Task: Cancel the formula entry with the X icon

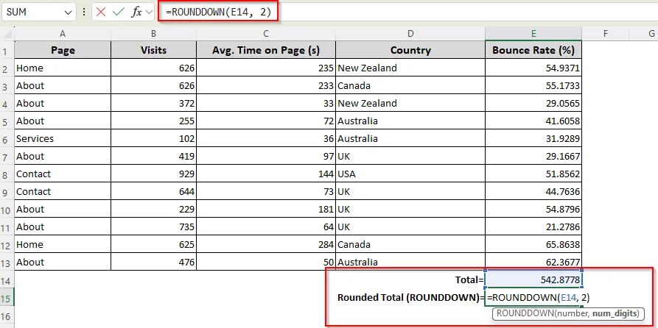Action: (x=101, y=13)
